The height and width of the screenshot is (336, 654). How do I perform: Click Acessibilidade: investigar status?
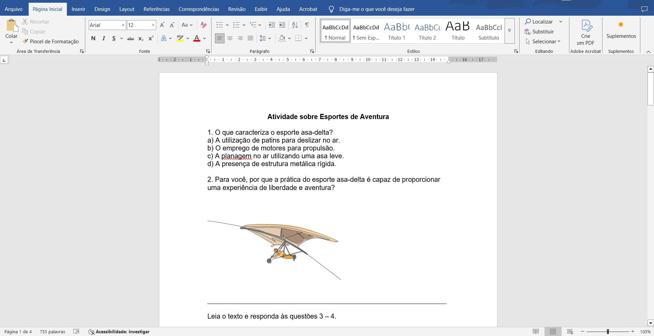[119, 332]
